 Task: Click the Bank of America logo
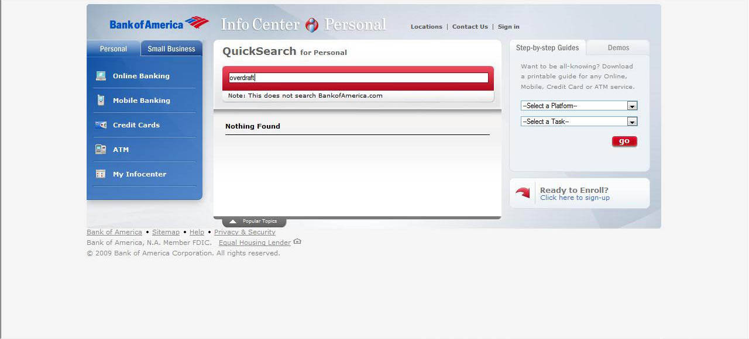[159, 24]
